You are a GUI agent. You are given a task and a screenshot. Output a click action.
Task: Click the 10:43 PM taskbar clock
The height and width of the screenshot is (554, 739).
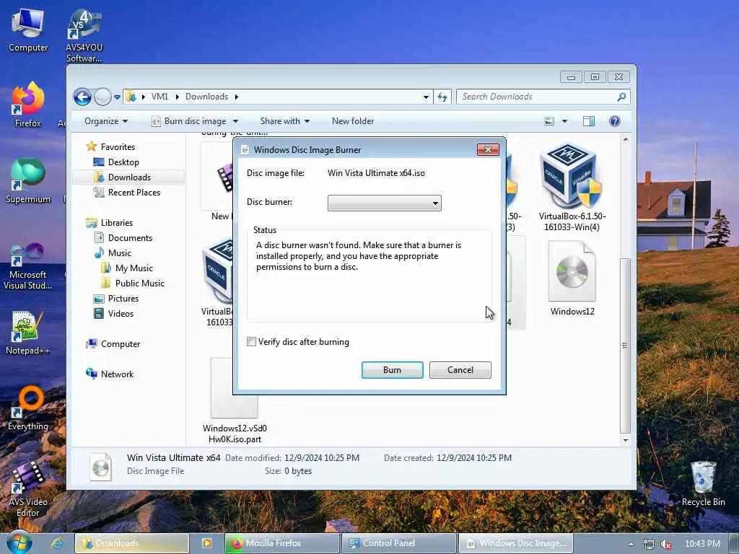pos(702,544)
